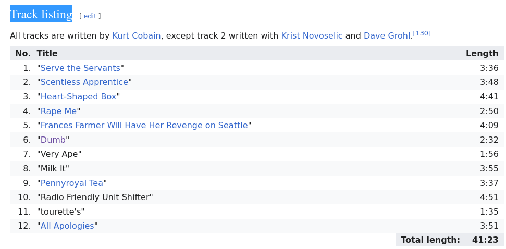Select the Very Ape track title
Viewport: 506px width, 249px height.
point(59,154)
